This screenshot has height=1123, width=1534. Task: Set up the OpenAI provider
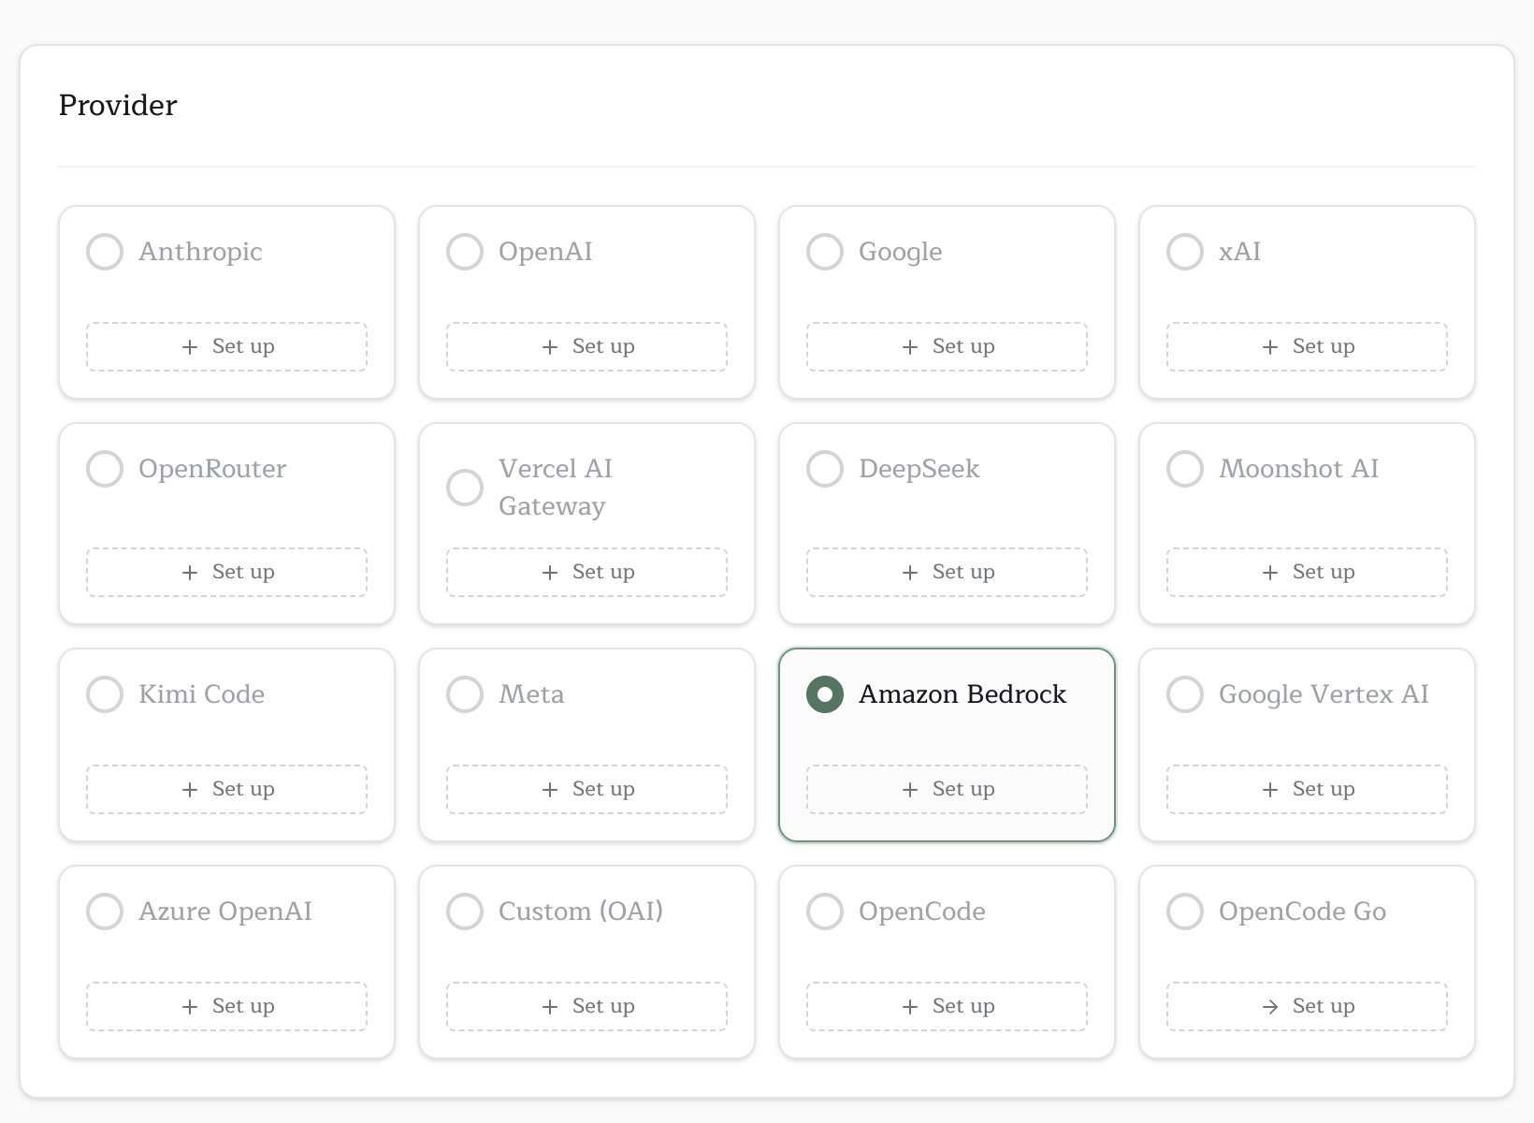pos(587,347)
